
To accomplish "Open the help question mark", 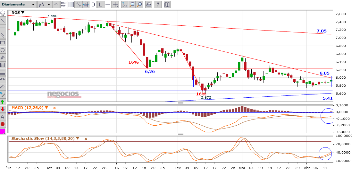I will point(158,4).
